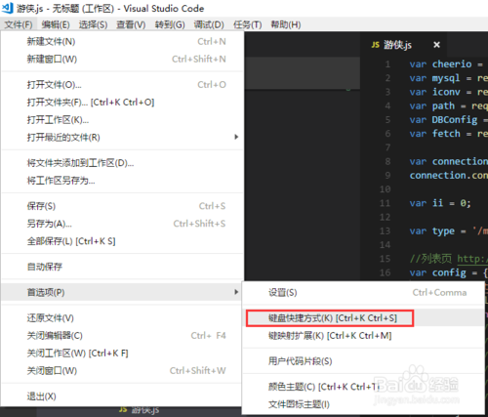Click code line 'var config'

[449, 272]
